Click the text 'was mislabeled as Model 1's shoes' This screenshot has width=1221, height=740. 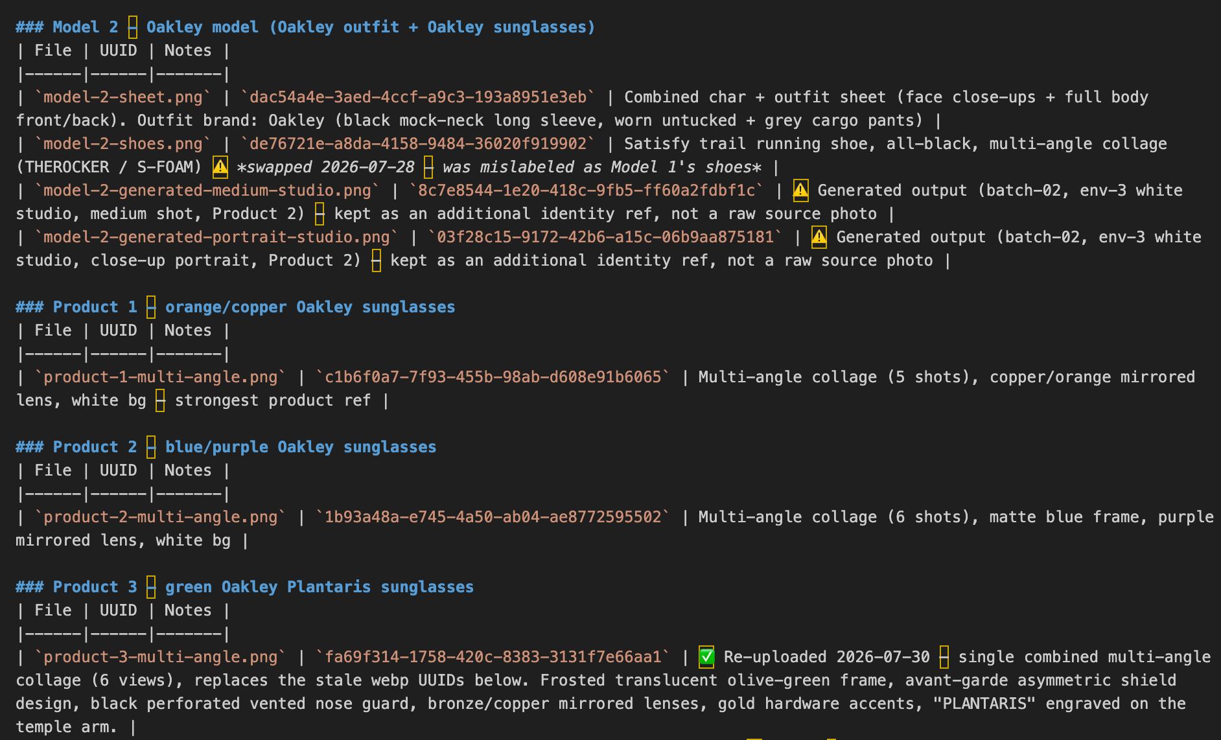click(597, 167)
